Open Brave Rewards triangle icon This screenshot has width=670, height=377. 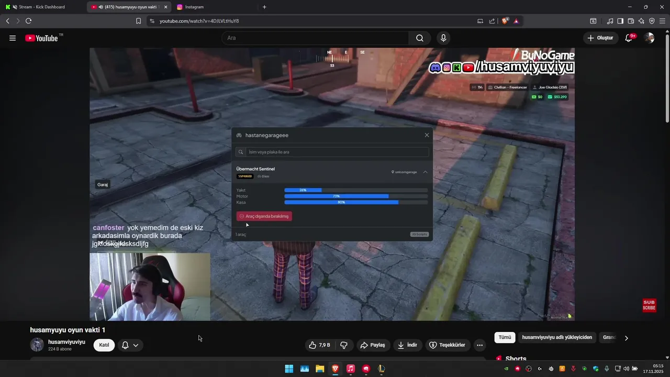tap(516, 21)
